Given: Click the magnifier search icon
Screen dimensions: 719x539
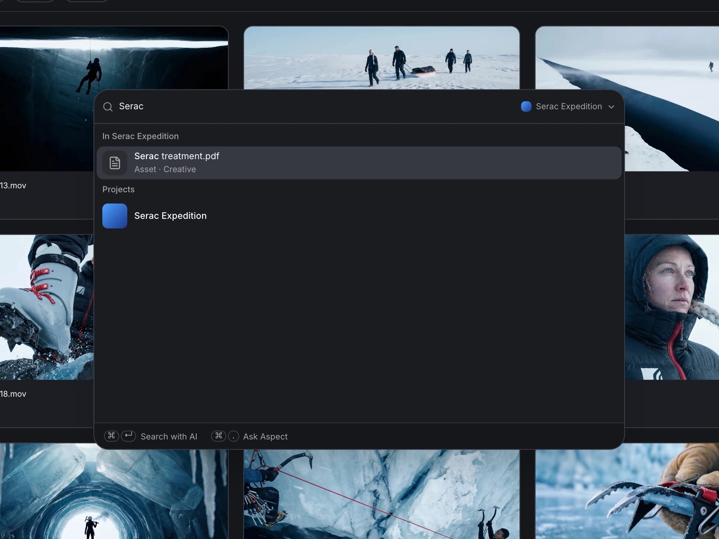Looking at the screenshot, I should point(108,107).
